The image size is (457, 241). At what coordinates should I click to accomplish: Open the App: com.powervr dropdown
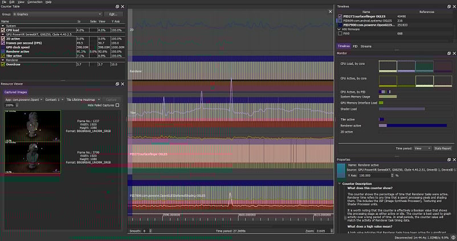23,99
